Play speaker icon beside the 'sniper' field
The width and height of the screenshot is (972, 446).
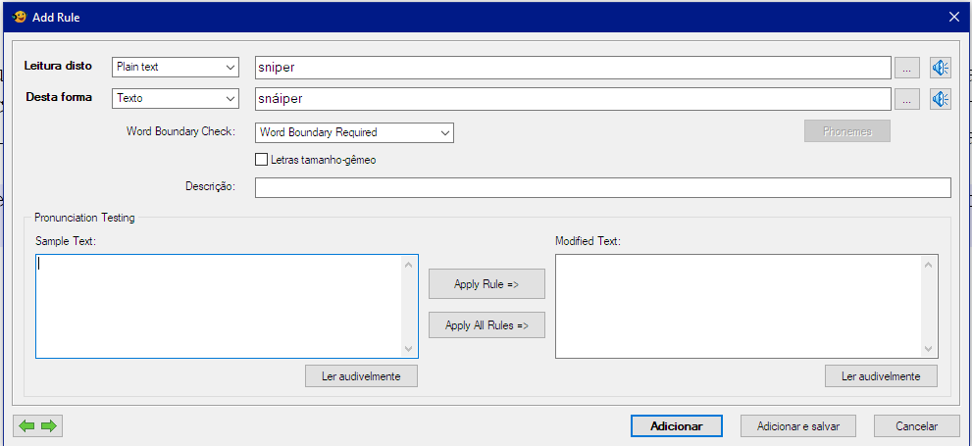click(940, 68)
